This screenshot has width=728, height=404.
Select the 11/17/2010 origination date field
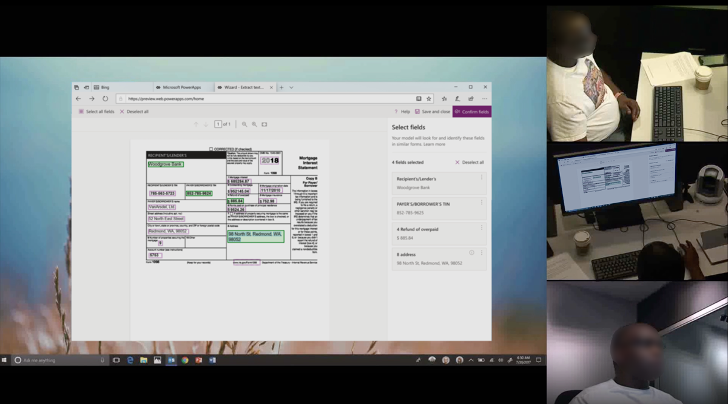pos(271,190)
